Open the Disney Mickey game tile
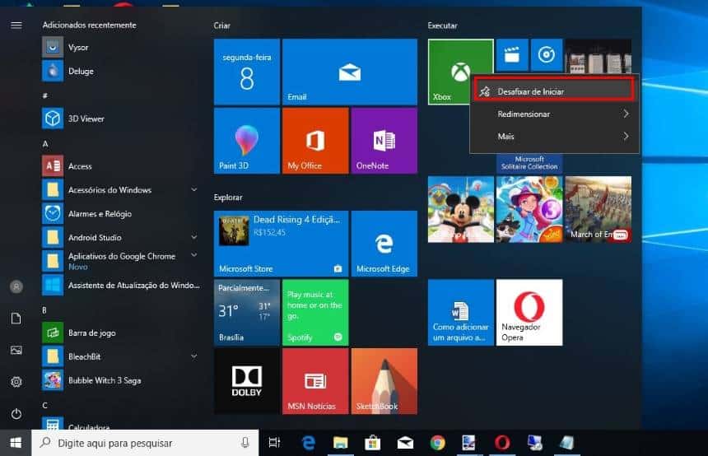 tap(460, 210)
